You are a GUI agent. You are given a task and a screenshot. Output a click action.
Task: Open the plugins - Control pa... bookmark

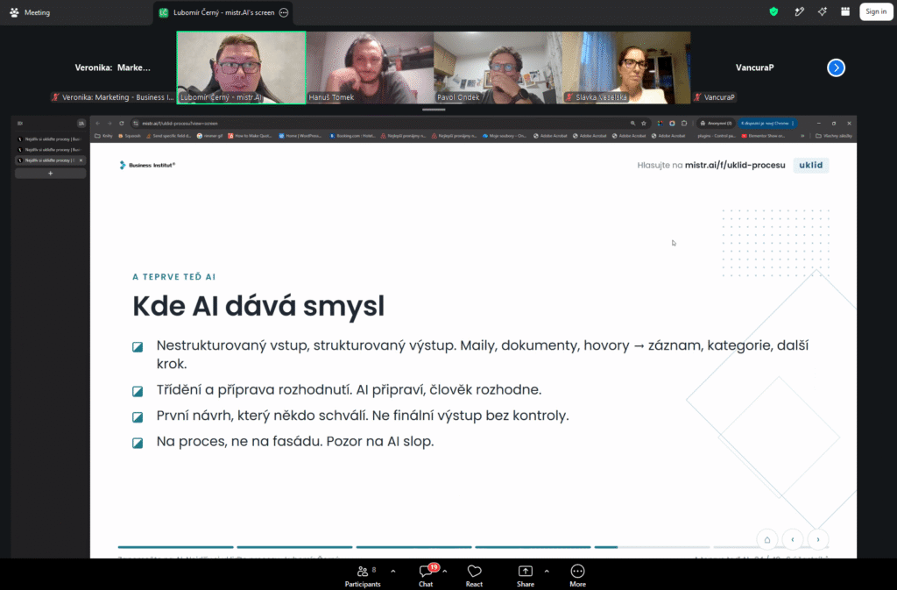pos(716,136)
